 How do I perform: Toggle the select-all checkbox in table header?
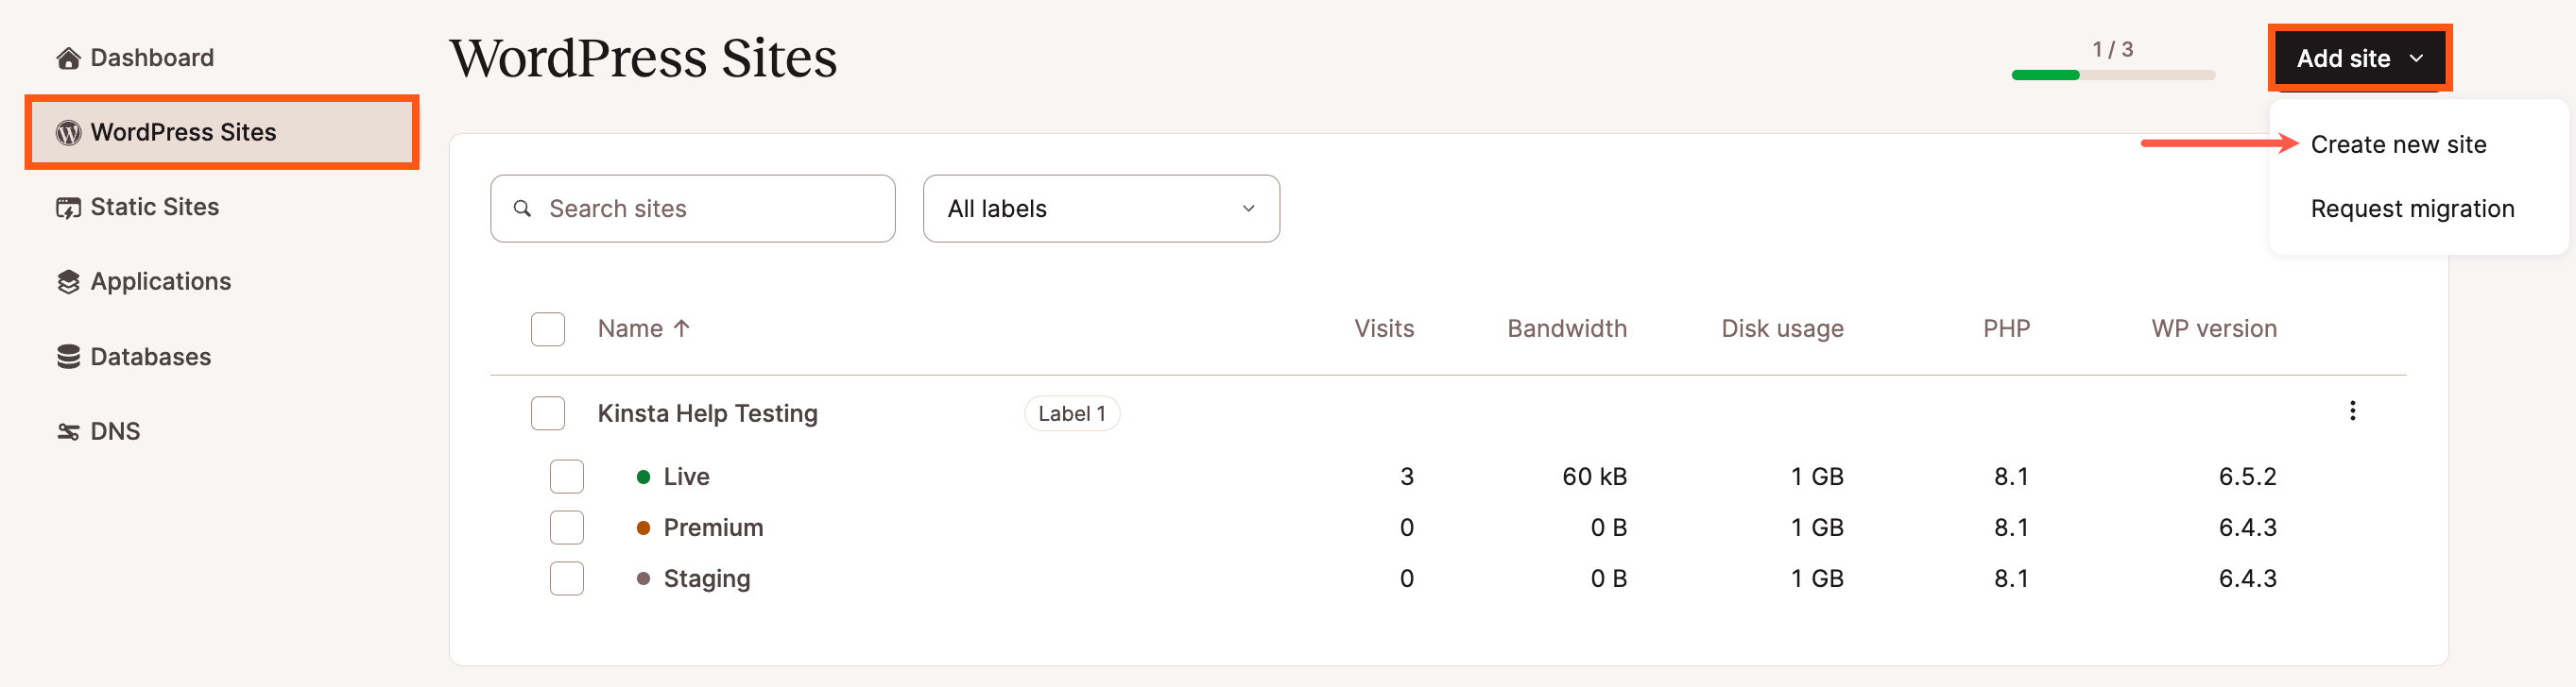tap(548, 329)
